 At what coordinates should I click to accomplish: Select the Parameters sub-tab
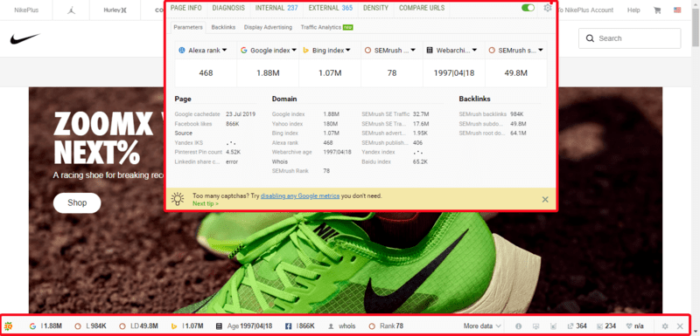(188, 27)
